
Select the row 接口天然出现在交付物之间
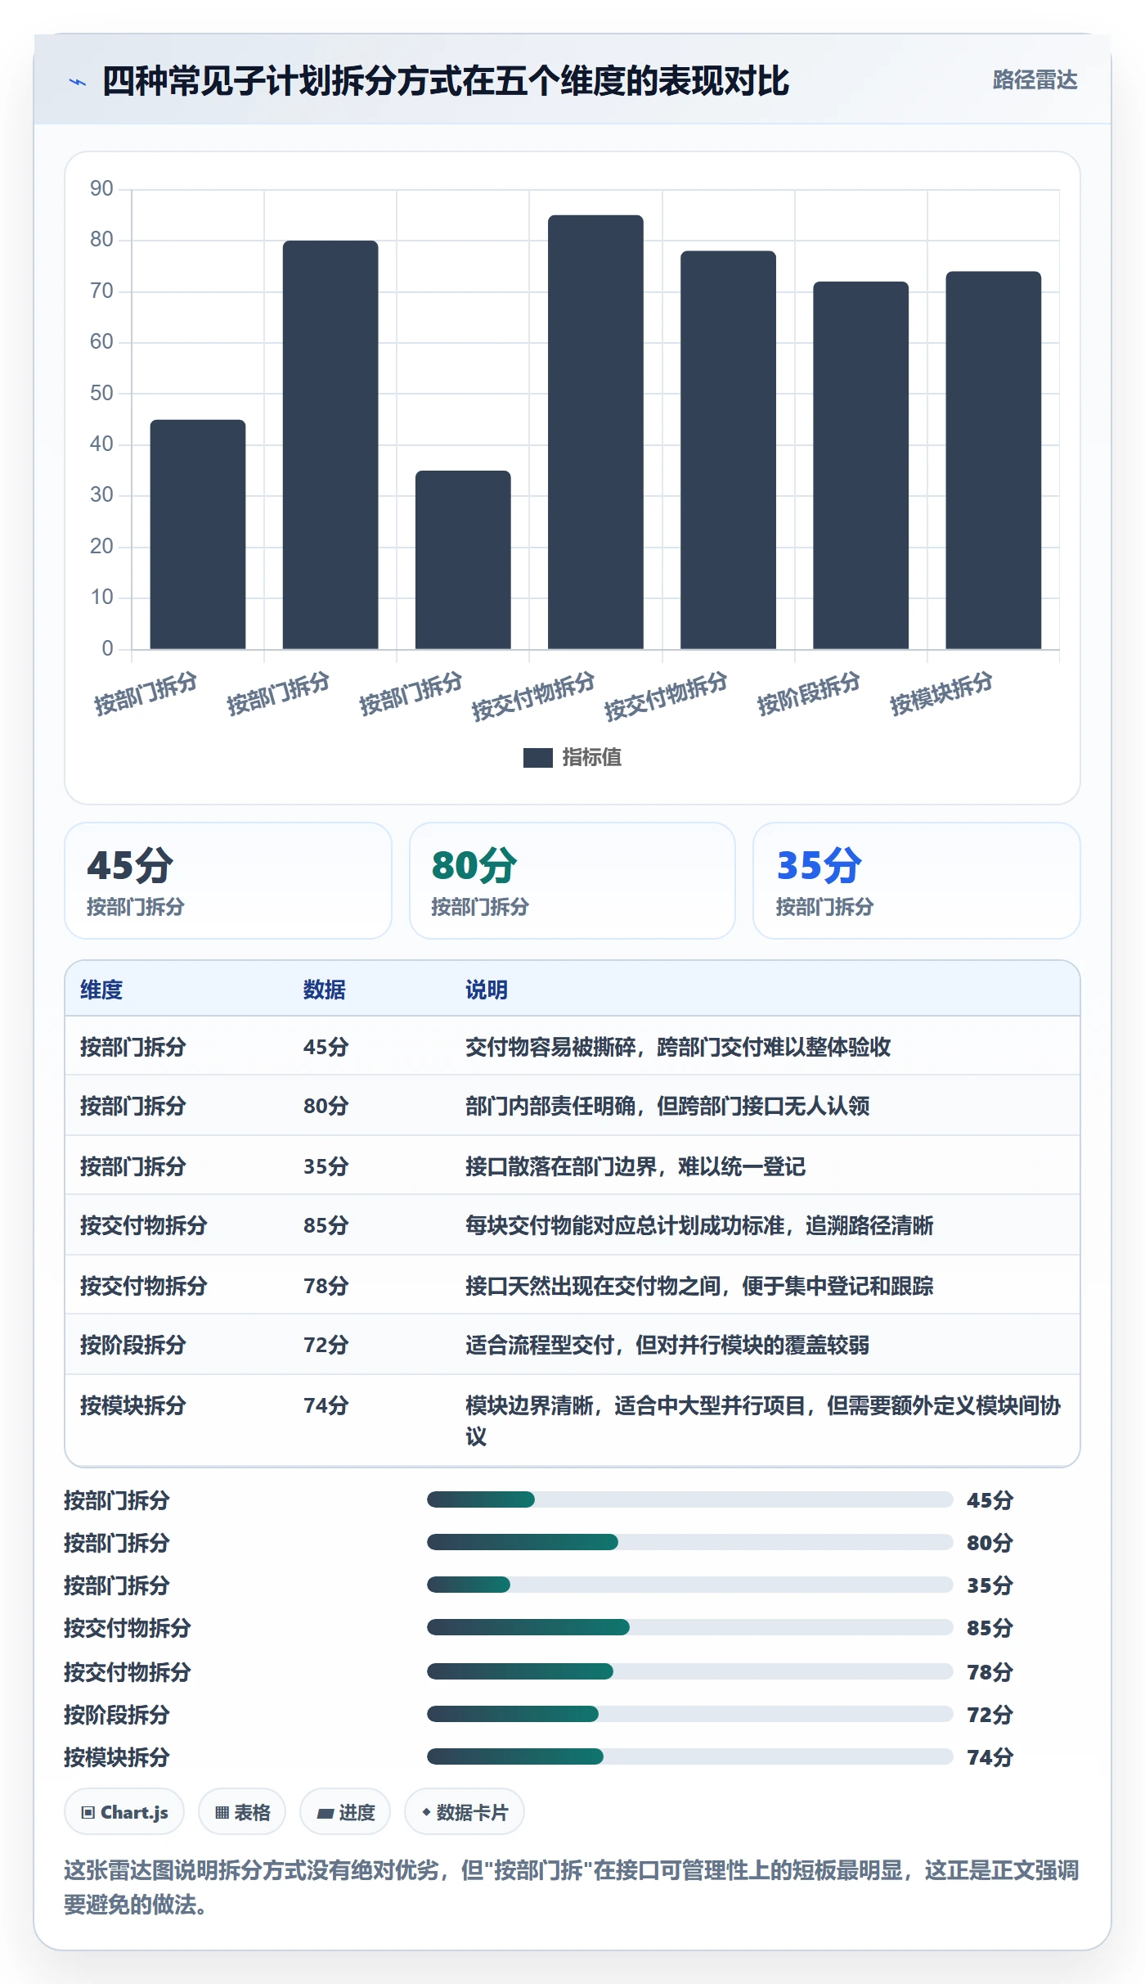point(572,1285)
